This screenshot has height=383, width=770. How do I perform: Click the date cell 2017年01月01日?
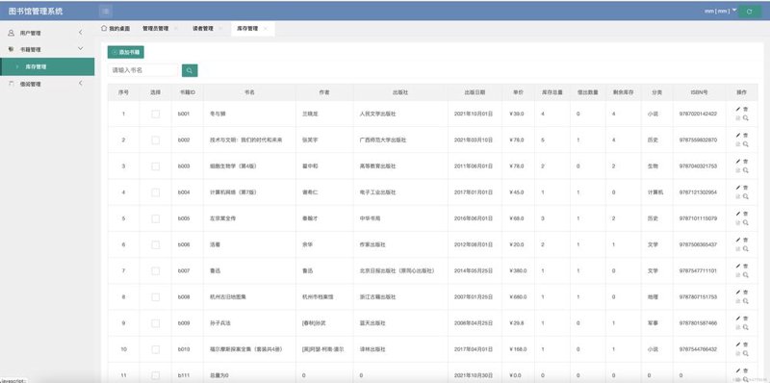pos(474,192)
